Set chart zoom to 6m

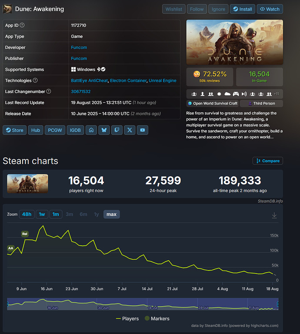tap(83, 214)
